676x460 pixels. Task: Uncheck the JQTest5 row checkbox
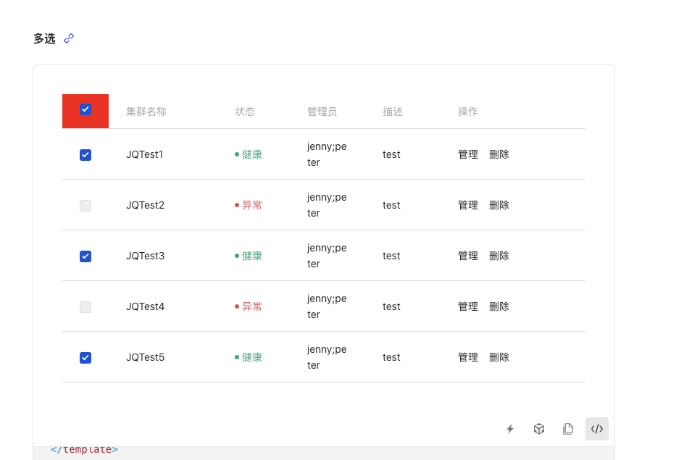(x=85, y=357)
